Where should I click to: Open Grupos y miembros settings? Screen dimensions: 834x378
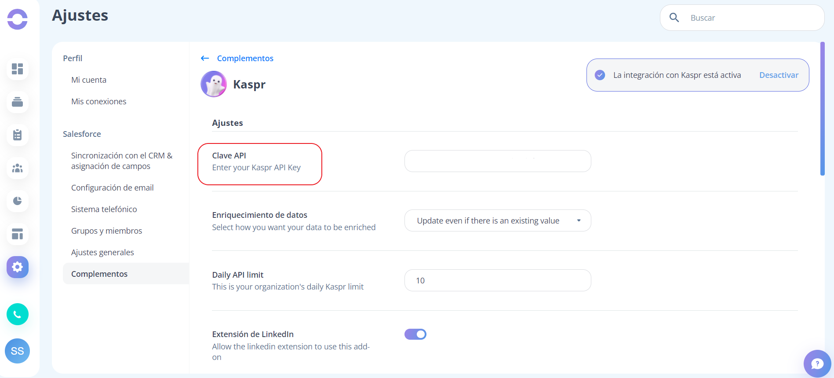[x=107, y=231]
